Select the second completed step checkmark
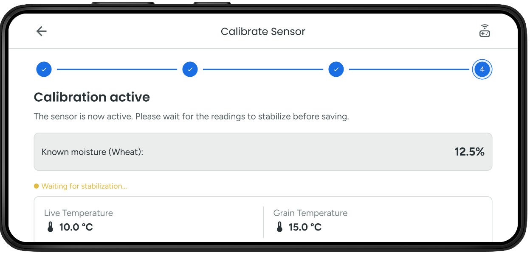The image size is (530, 253). point(190,69)
